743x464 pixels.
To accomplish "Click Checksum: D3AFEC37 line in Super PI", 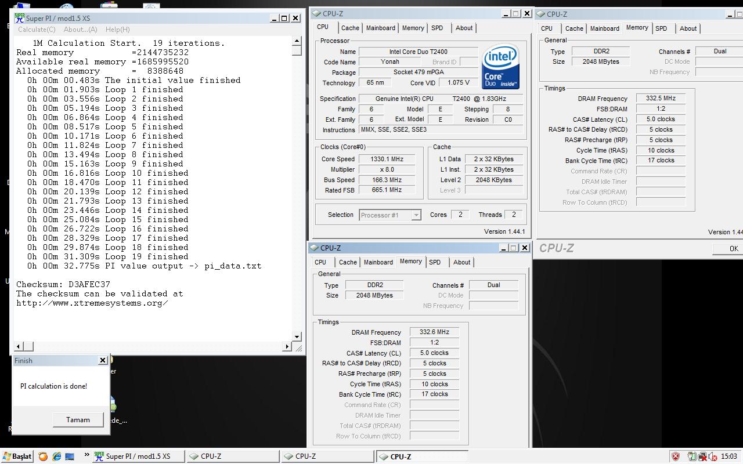I will pyautogui.click(x=63, y=284).
